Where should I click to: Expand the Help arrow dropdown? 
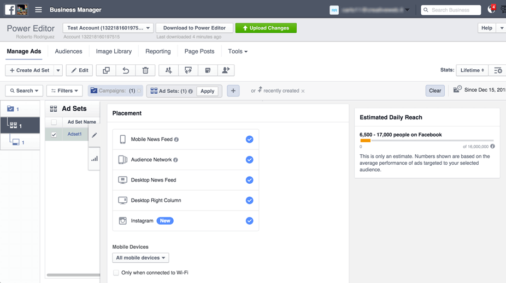click(502, 28)
